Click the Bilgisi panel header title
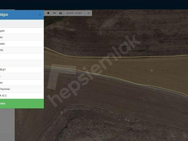 [x=4, y=15]
